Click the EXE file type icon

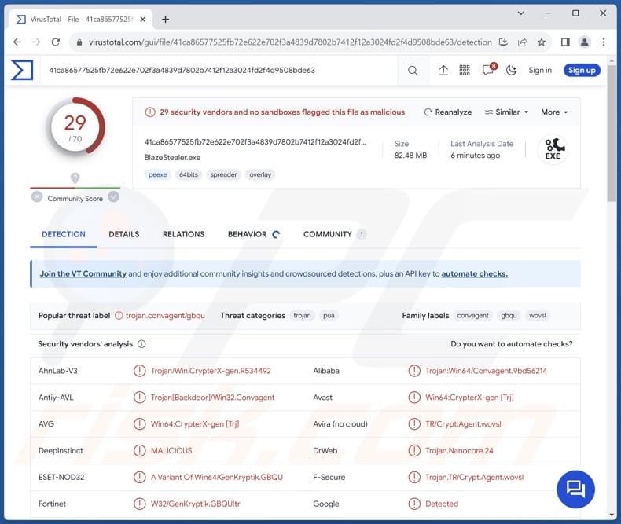point(553,149)
